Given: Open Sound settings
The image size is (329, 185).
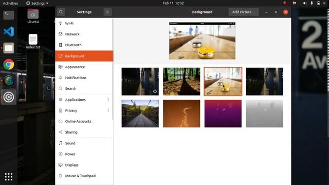Looking at the screenshot, I should tap(84, 143).
